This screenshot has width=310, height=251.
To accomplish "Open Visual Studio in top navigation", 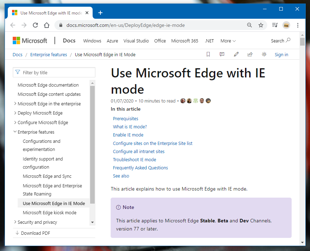I will [136, 41].
